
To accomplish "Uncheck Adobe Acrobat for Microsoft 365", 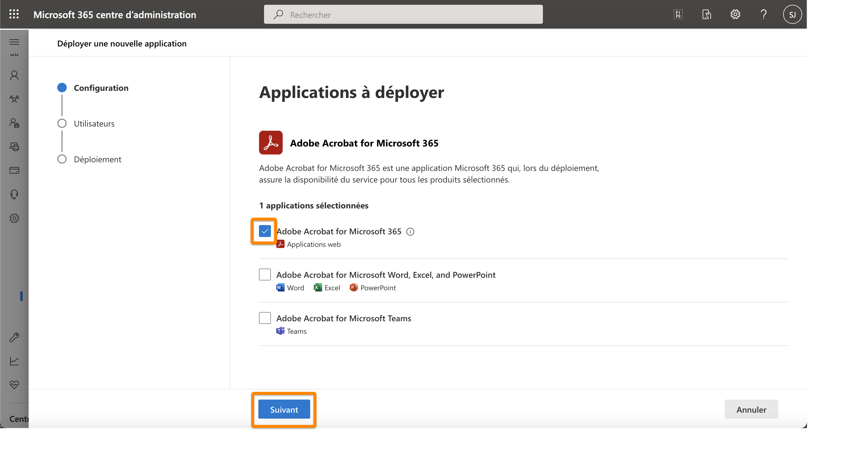I will tap(265, 231).
